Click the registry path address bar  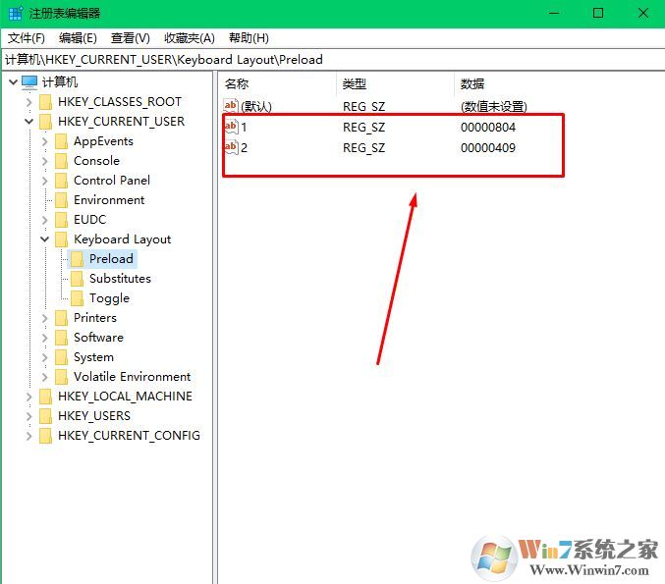333,59
